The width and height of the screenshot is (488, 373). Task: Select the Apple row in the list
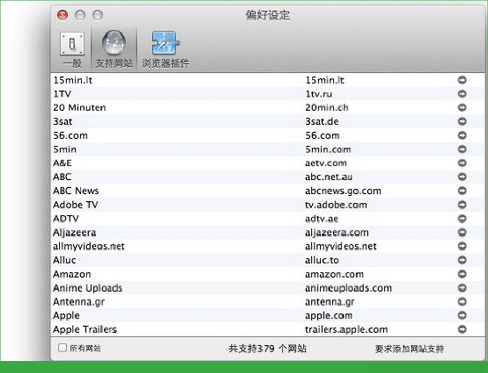coord(190,316)
